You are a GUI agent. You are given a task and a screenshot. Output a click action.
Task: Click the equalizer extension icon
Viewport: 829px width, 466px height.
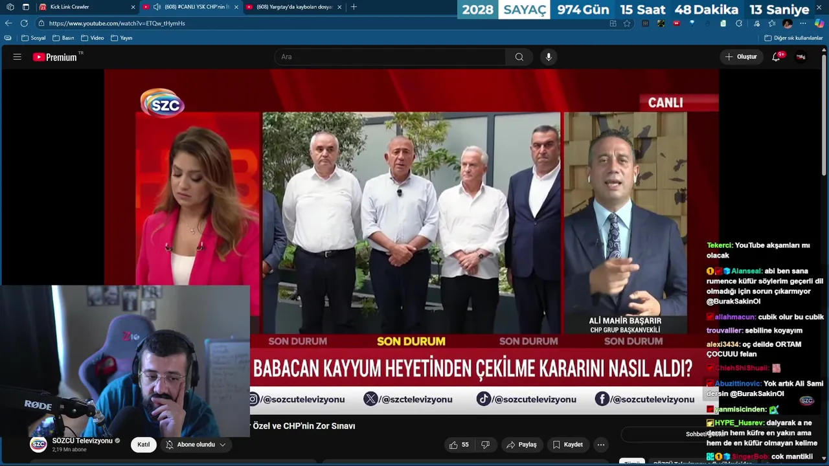pyautogui.click(x=645, y=23)
